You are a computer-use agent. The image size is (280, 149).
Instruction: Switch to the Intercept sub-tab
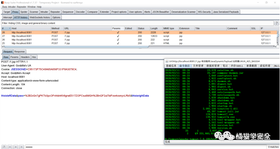point(8,17)
